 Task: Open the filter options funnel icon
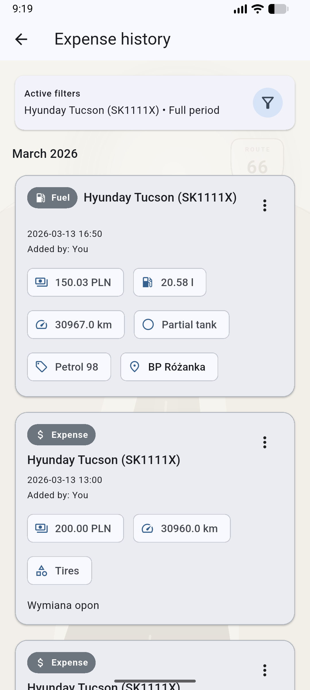[x=268, y=103]
